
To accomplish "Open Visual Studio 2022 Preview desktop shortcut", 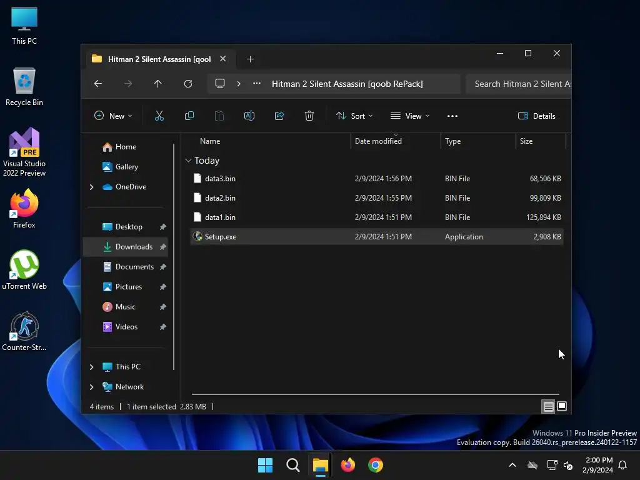I will (24, 152).
